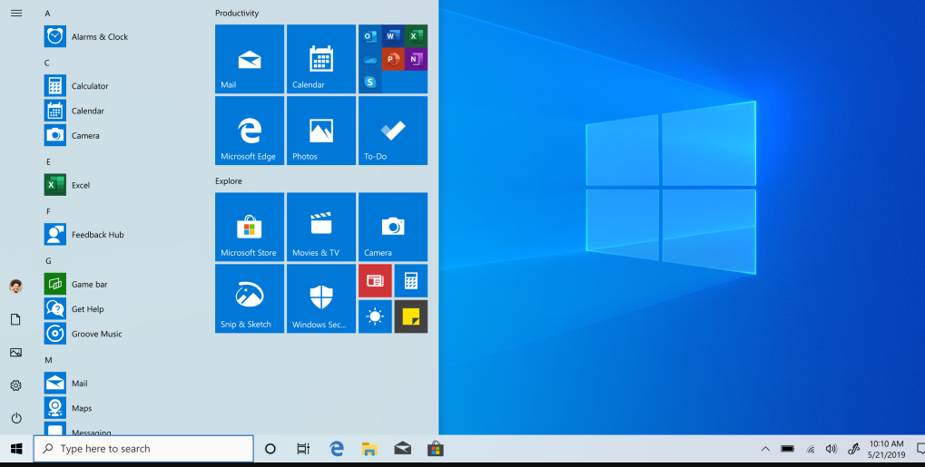Open the Windows Security tile
The height and width of the screenshot is (467, 925).
320,298
